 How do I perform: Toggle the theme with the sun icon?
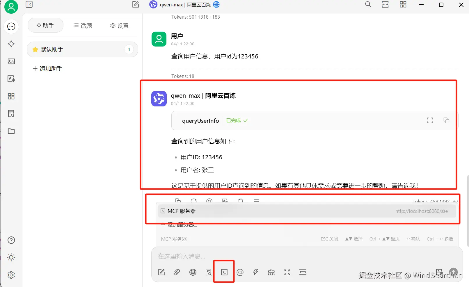point(11,257)
